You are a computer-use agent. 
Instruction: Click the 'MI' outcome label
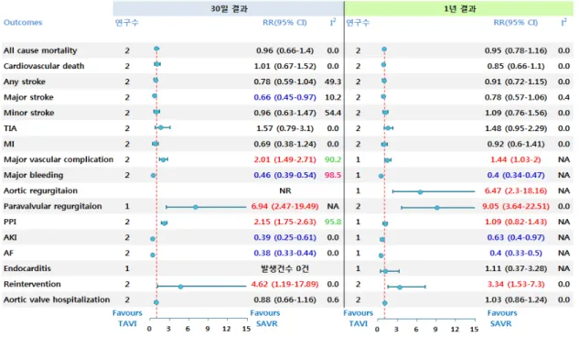pos(9,144)
